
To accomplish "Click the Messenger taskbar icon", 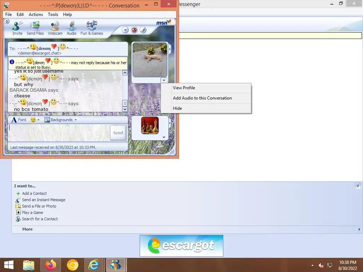I will [116, 265].
